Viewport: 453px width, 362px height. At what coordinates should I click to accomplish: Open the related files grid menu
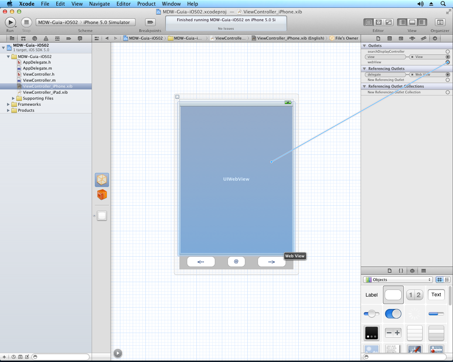pos(97,38)
